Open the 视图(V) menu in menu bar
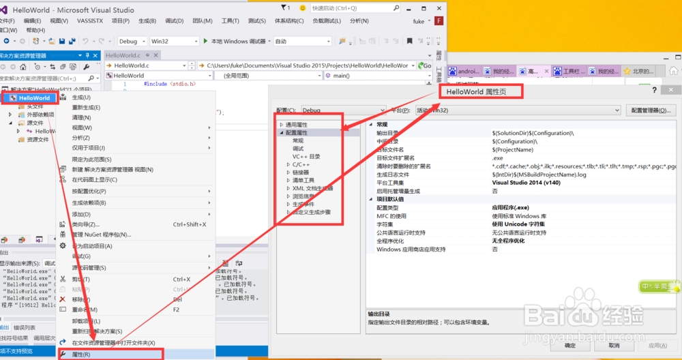Screen dimensions: 682x360 (x=59, y=21)
